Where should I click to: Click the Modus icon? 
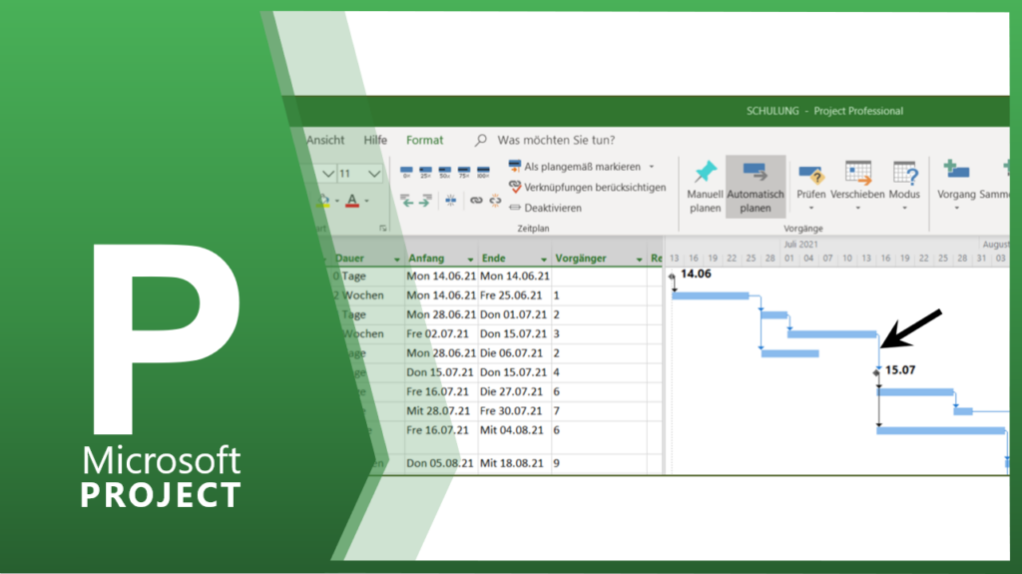[904, 173]
